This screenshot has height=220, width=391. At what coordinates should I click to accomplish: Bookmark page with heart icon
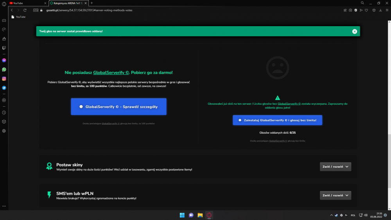pos(366,10)
